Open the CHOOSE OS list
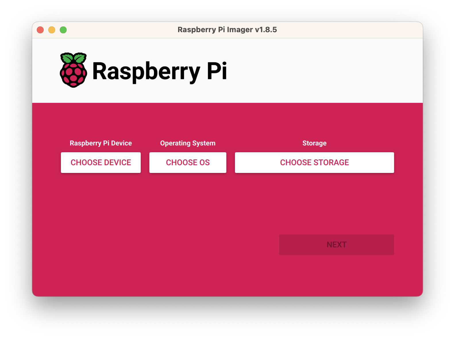Screen dimensions: 455x339 pos(188,163)
